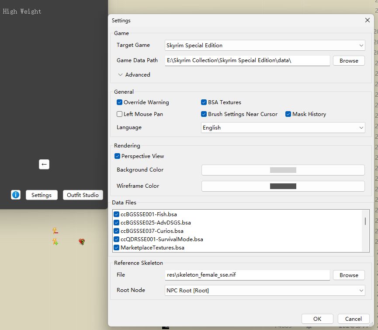Confirm settings with the OK button
Screen dimensions: 378x330
pos(317,319)
